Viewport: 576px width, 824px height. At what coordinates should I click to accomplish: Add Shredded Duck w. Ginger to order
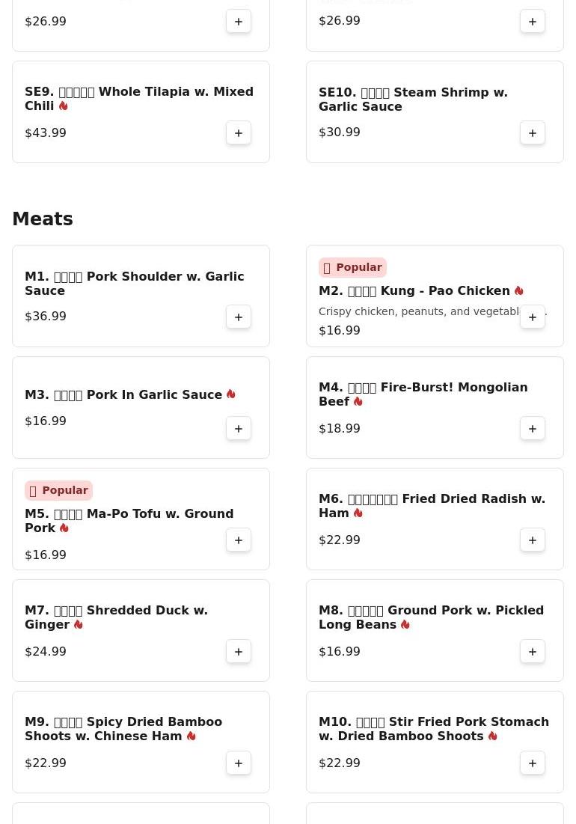pyautogui.click(x=239, y=652)
